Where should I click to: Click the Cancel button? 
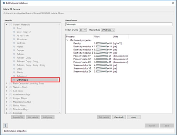[x=152, y=126]
